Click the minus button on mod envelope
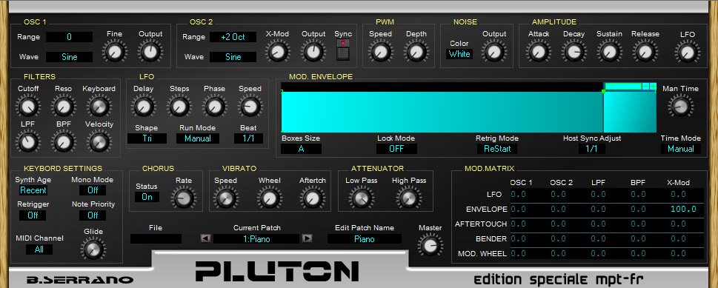Viewport: 718px width, 288px height. pos(645,86)
